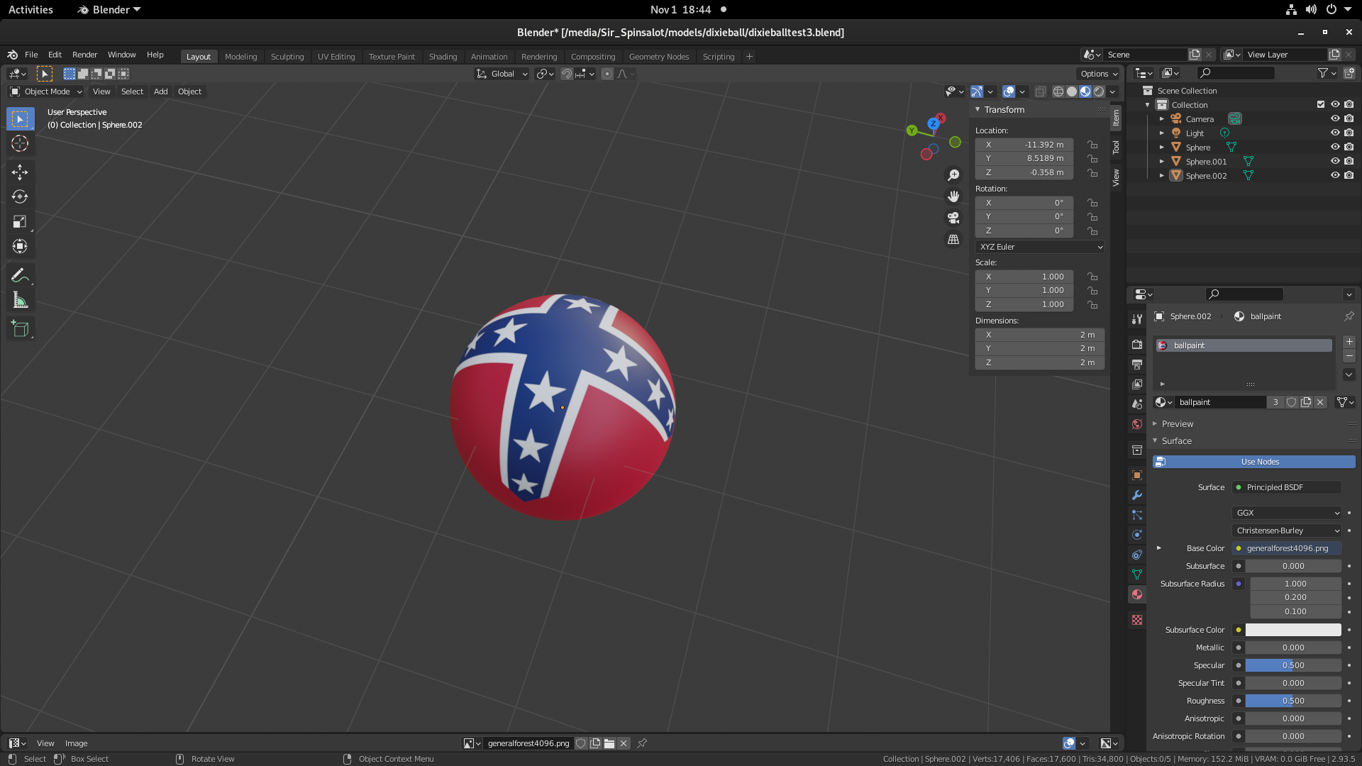
Task: Unlink ballpaint material X button
Action: [1320, 402]
